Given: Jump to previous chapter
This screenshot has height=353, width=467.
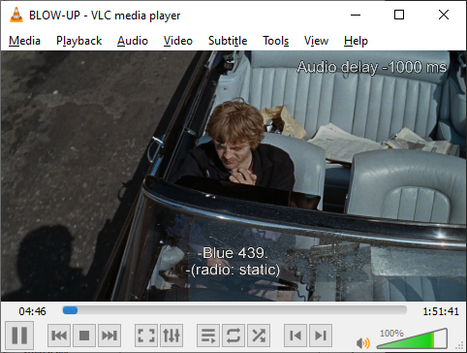Looking at the screenshot, I should (296, 336).
